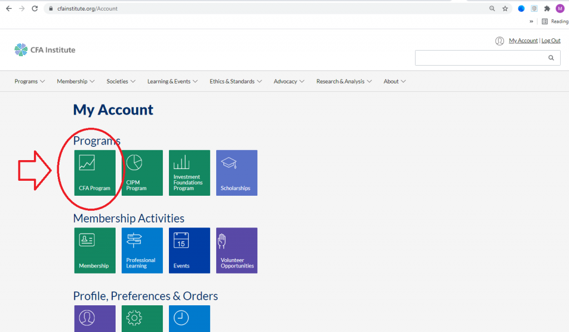Screen dimensions: 569x332
Task: Expand the About navigation menu
Action: tap(395, 81)
